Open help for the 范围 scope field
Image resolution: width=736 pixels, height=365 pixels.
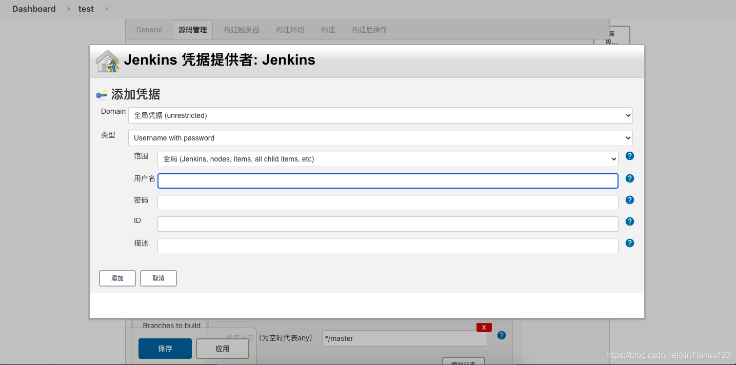(x=630, y=156)
